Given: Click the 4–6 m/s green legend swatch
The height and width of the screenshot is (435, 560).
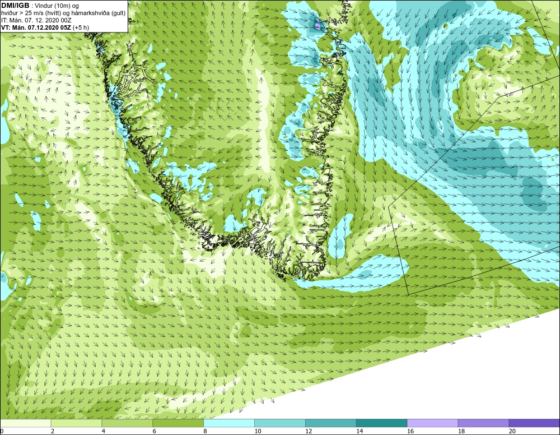Looking at the screenshot, I should [128, 423].
